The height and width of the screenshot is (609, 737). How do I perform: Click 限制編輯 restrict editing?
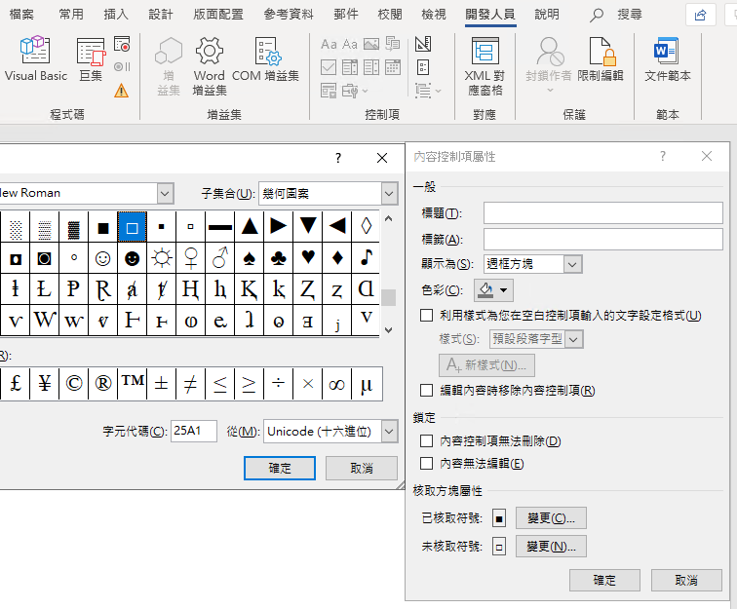[601, 58]
